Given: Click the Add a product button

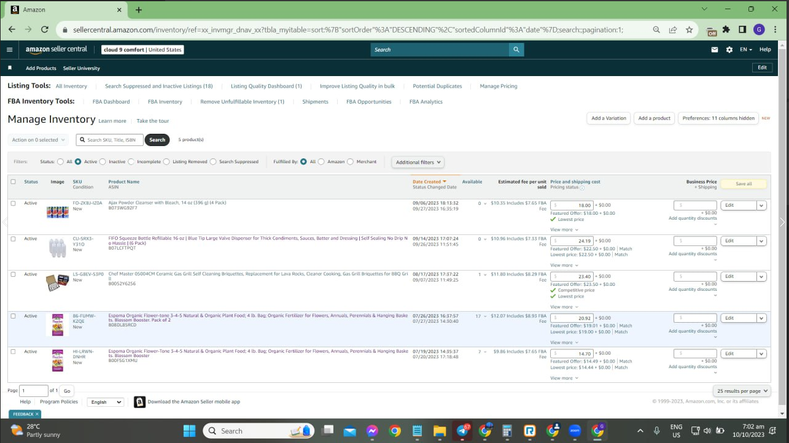Looking at the screenshot, I should coord(655,118).
